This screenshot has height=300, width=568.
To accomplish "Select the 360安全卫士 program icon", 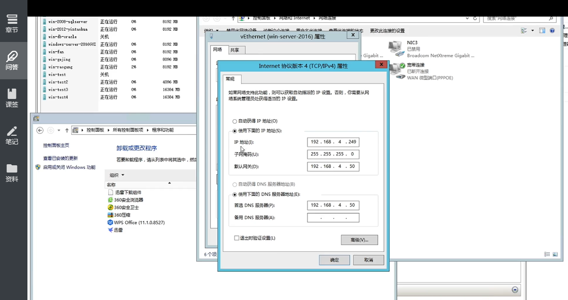I will click(x=110, y=208).
